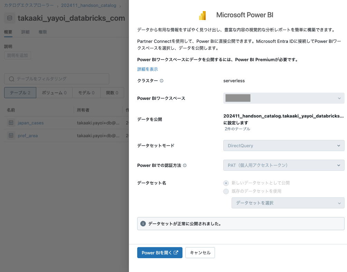The image size is (347, 272).
Task: Open the データセットを選択 dropdown
Action: tap(288, 203)
